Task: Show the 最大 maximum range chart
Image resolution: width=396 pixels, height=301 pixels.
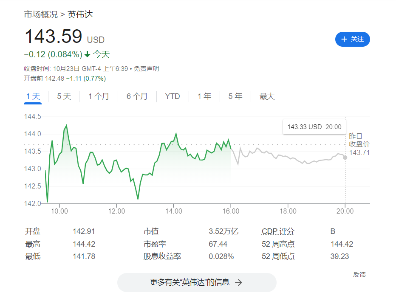Action: 267,96
